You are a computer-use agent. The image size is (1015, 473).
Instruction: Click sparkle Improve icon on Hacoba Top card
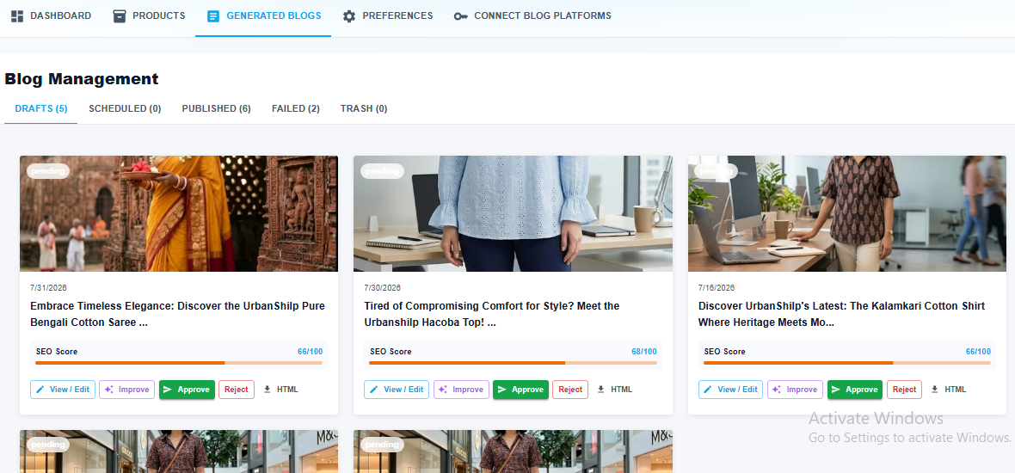pos(443,390)
